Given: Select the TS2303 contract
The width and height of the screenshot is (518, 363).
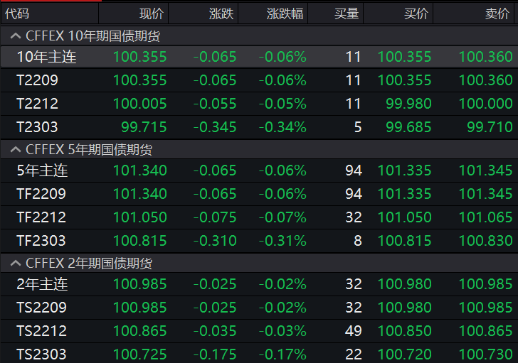Looking at the screenshot, I should click(41, 354).
